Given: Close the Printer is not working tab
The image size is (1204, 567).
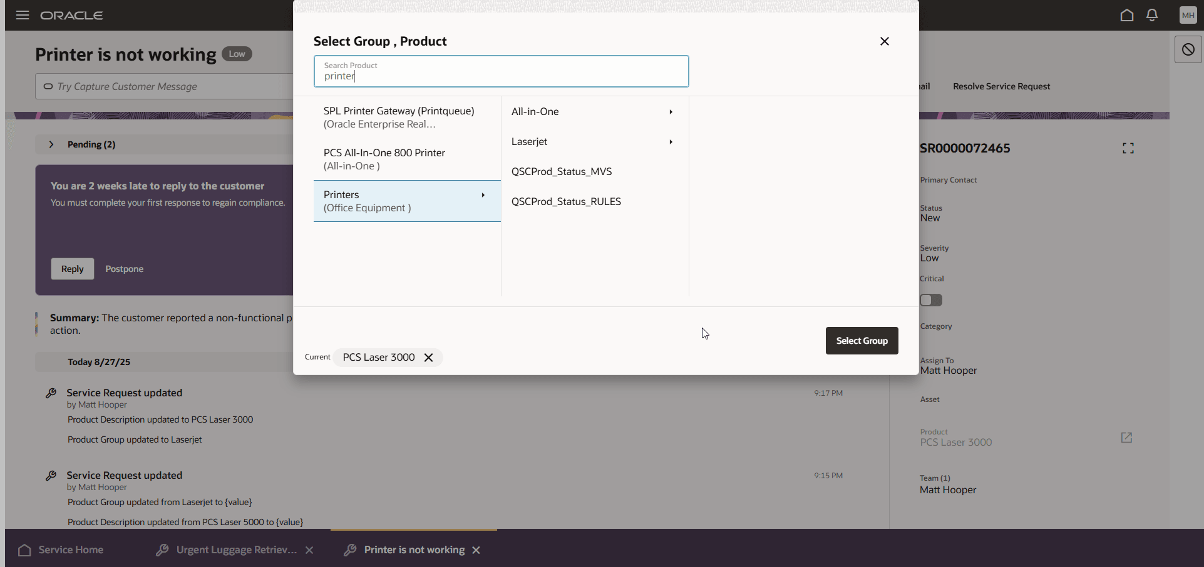Looking at the screenshot, I should click(x=476, y=550).
